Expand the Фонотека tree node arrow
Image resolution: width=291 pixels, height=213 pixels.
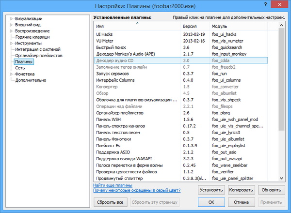[11, 74]
